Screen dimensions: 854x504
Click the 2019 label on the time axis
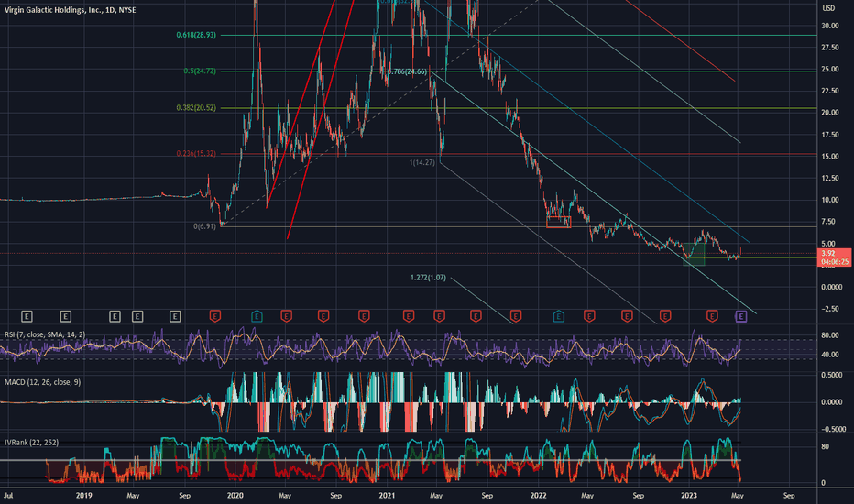84,496
